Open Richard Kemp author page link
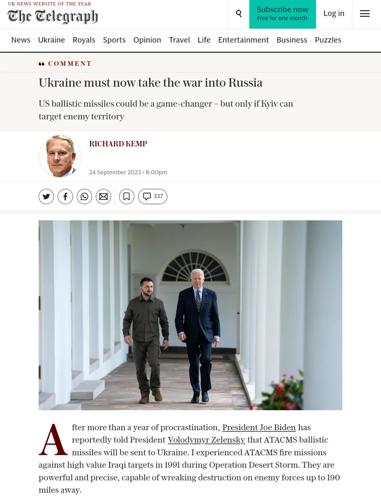This screenshot has height=501, width=381. [118, 144]
